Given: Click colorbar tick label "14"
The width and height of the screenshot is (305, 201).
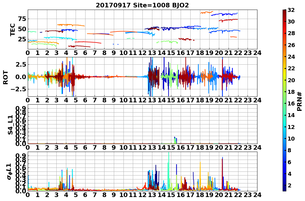Looking at the screenshot, I should [291, 115].
